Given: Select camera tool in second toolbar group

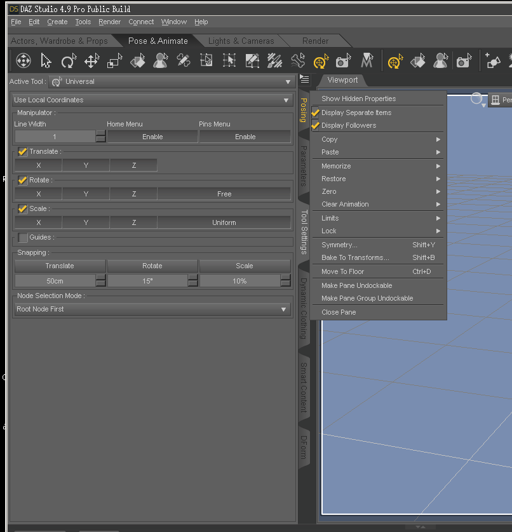Looking at the screenshot, I should [x=464, y=61].
